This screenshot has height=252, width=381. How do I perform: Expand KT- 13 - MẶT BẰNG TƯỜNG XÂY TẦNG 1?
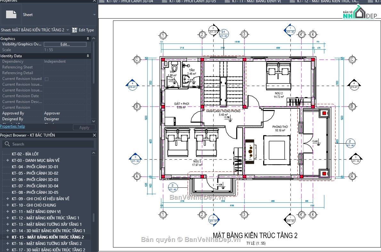8,224
